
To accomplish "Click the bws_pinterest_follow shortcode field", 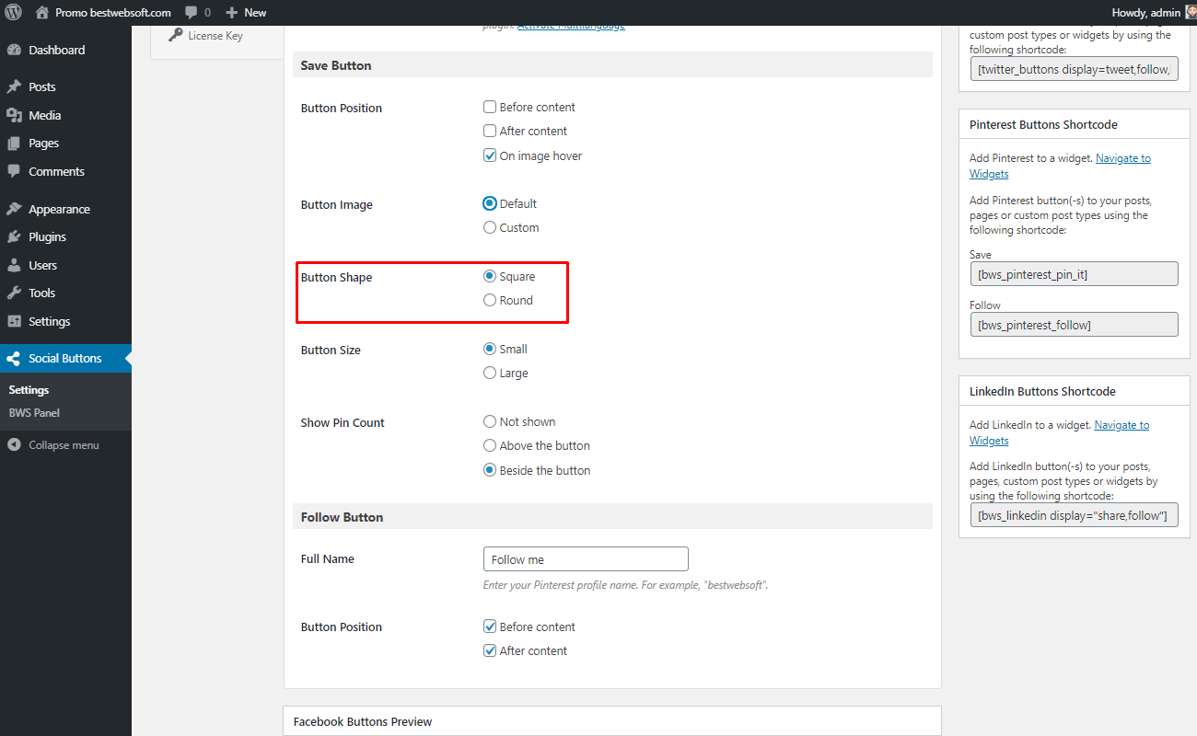I will point(1074,324).
